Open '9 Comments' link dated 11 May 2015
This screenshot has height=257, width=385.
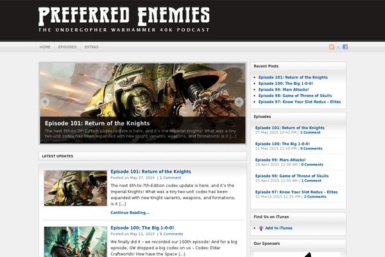click(x=311, y=148)
